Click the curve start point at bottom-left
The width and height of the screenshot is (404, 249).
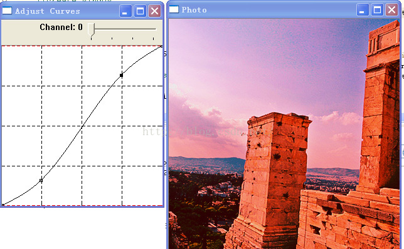(3, 205)
